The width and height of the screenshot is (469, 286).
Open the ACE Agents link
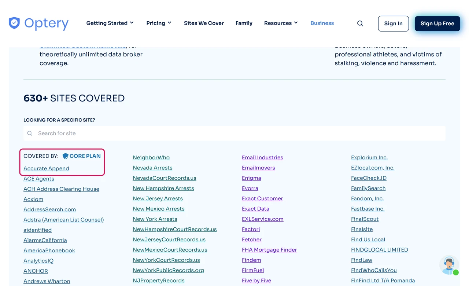pyautogui.click(x=39, y=179)
